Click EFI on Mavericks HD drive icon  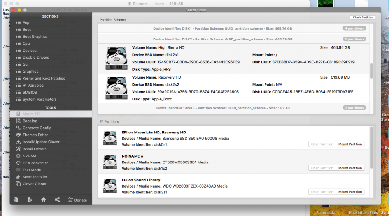[110, 138]
